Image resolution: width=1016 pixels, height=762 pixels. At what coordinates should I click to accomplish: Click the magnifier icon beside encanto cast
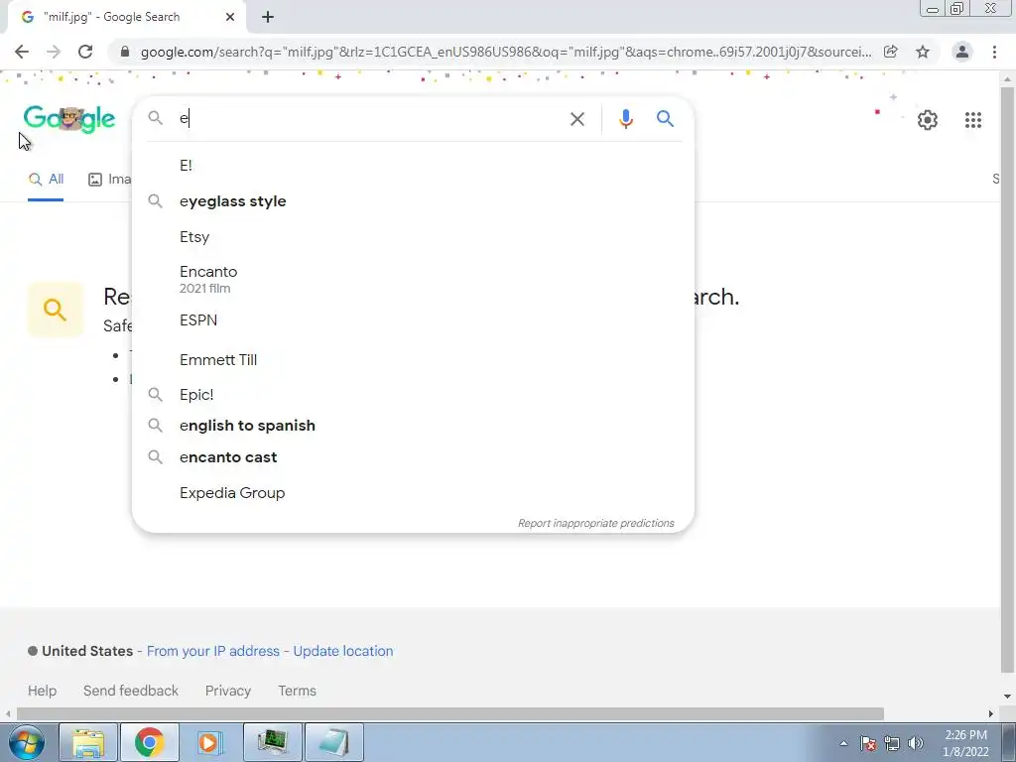click(x=156, y=456)
